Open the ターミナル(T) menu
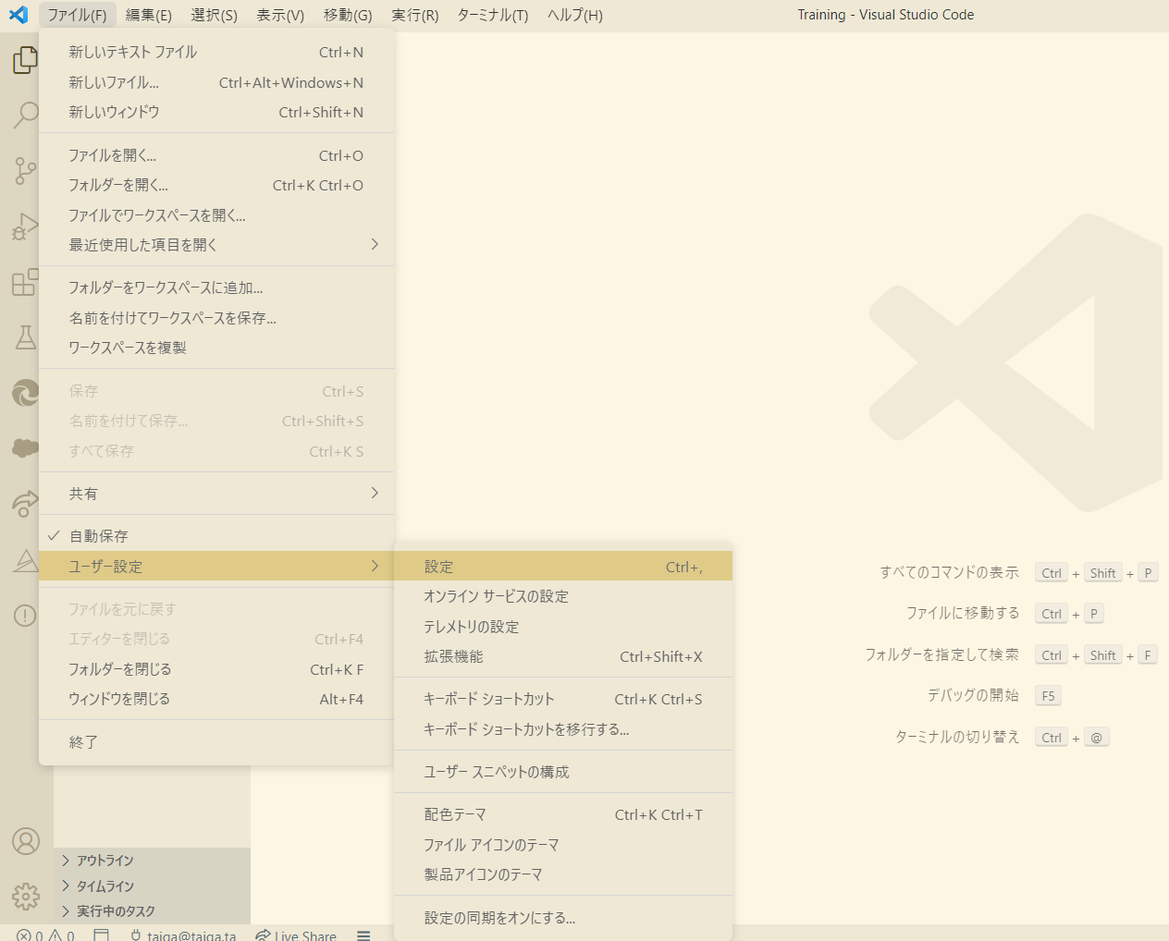This screenshot has width=1169, height=941. pyautogui.click(x=493, y=15)
